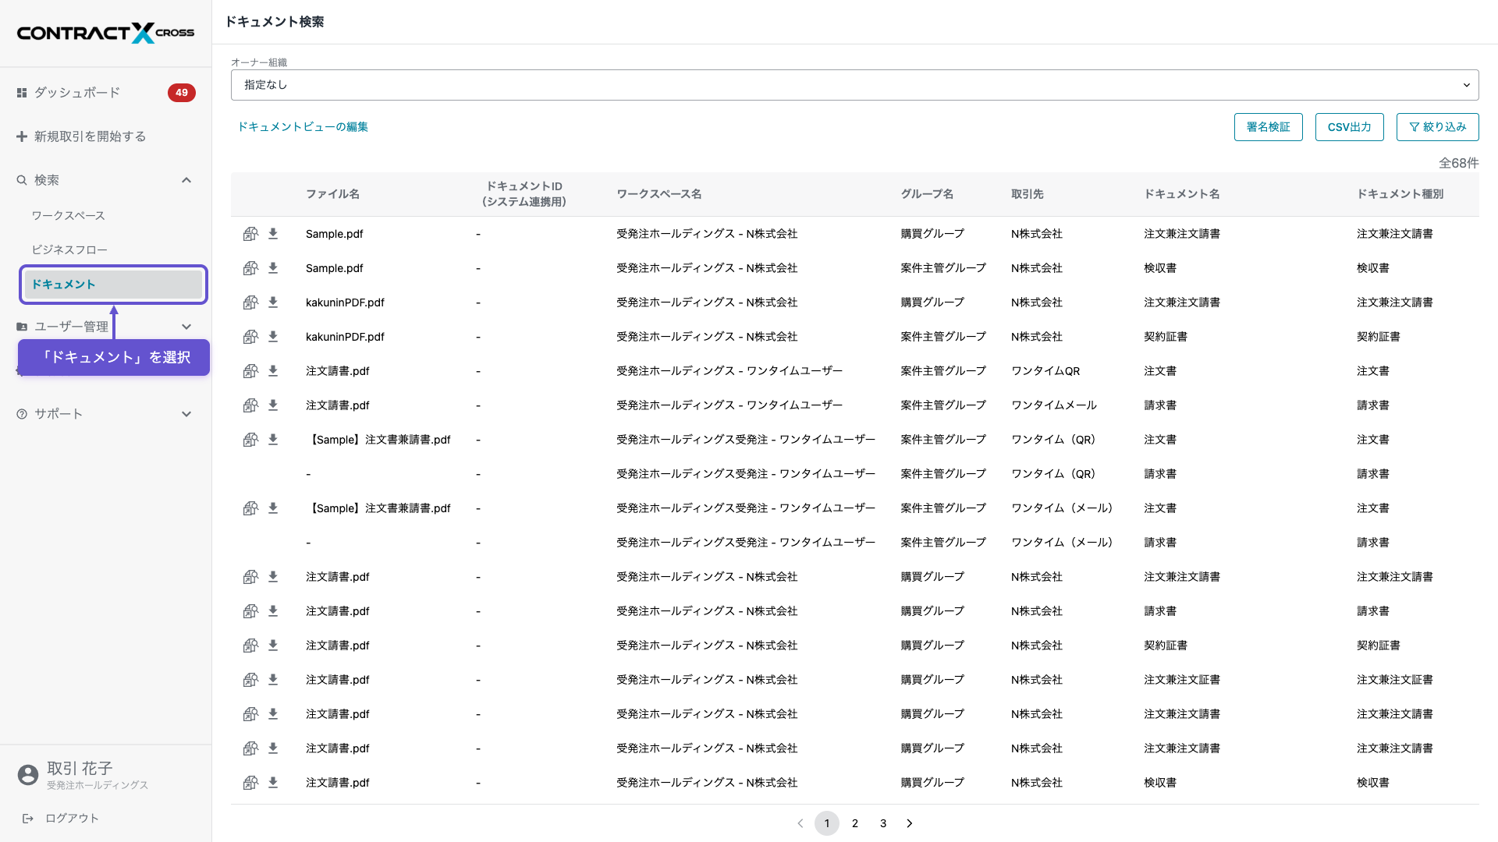Open preview icon for 注文請書.pdf 契約証書 row
The width and height of the screenshot is (1498, 842).
[x=250, y=646]
